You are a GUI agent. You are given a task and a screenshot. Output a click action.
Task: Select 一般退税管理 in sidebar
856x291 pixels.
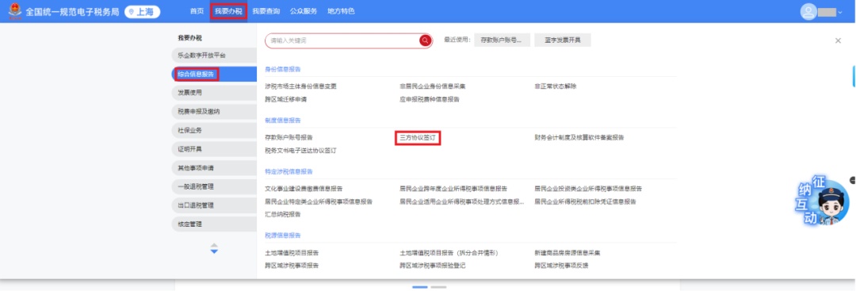coord(214,186)
